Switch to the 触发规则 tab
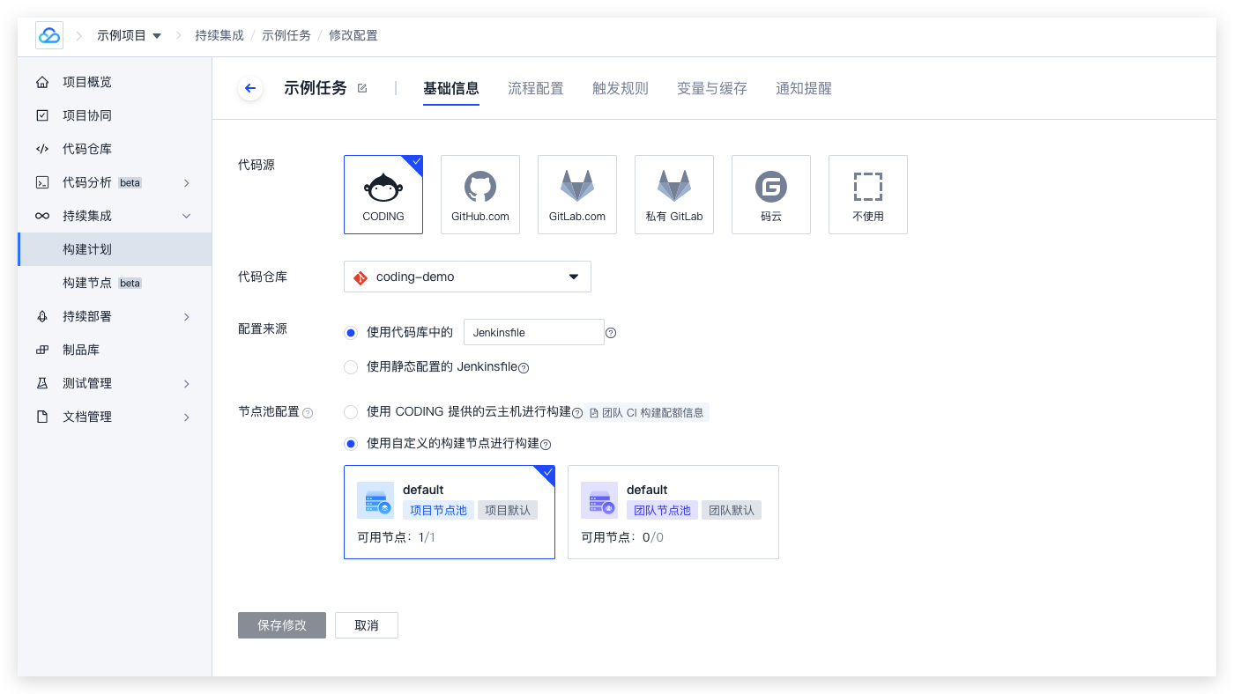The image size is (1234, 694). [621, 88]
